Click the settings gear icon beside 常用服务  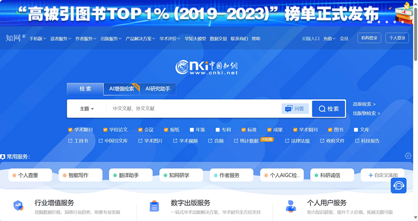click(408, 156)
